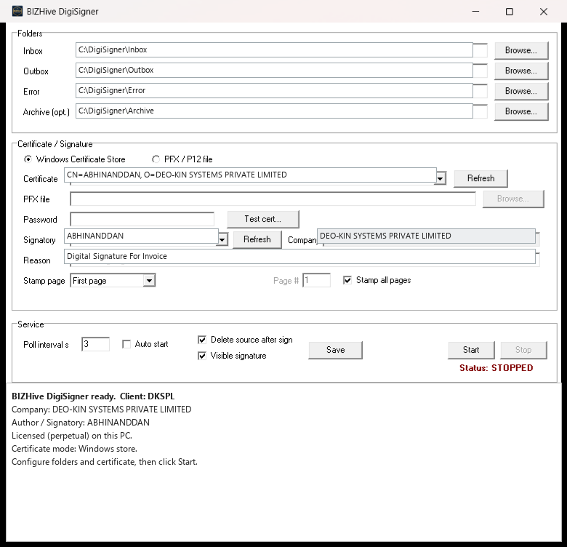Refresh the certificate list

point(480,178)
